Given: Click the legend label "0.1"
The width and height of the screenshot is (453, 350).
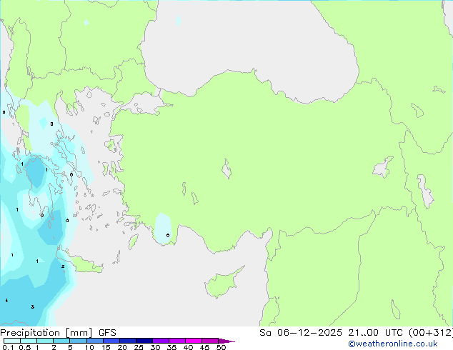Looking at the screenshot, I should pos(8,347).
